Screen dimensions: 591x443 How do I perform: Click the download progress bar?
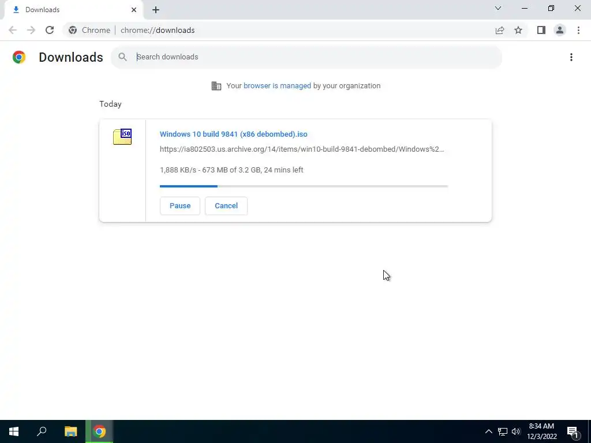pos(304,186)
